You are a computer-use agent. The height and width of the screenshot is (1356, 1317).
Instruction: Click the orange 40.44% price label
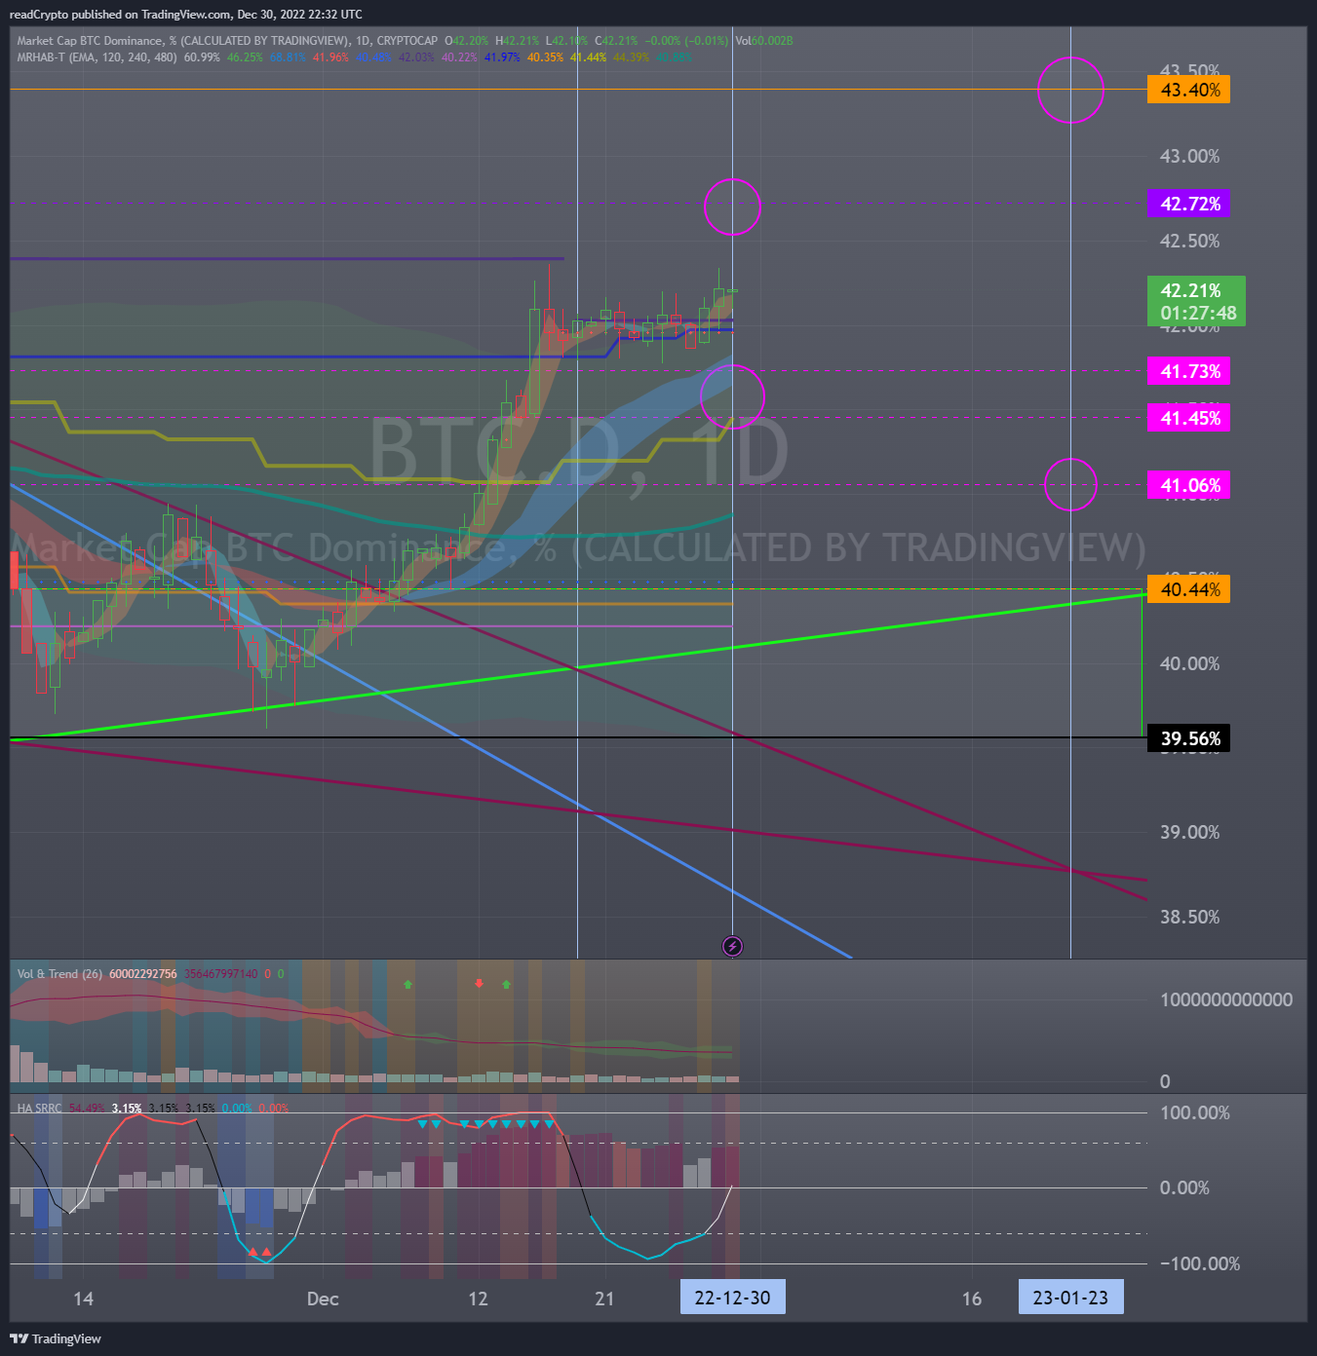coord(1189,589)
